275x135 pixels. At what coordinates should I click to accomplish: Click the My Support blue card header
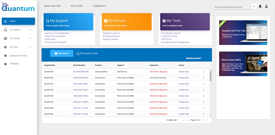tap(68, 22)
